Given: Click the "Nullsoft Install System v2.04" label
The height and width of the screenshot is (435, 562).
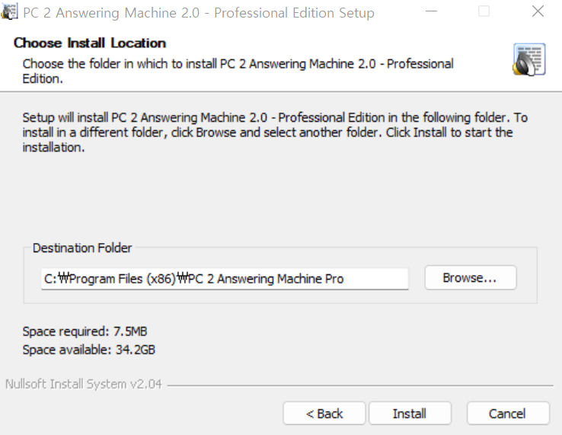Looking at the screenshot, I should pyautogui.click(x=84, y=384).
